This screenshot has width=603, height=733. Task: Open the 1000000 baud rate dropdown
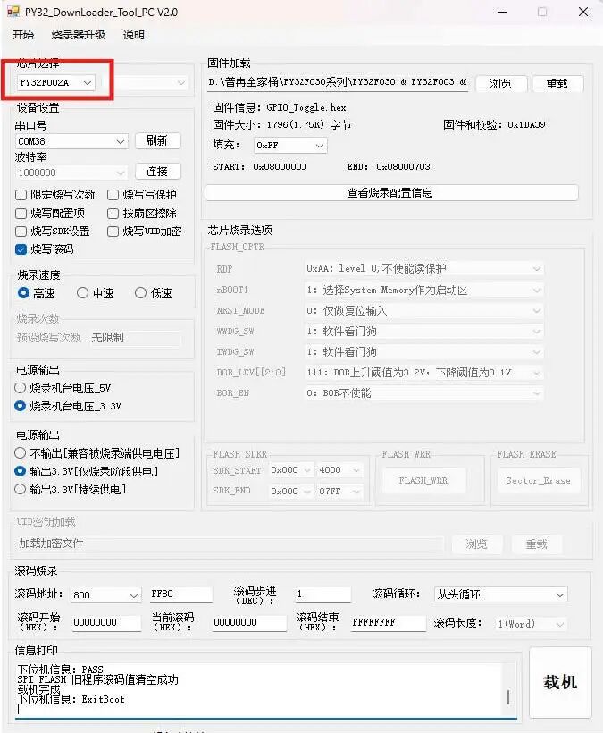[x=71, y=173]
